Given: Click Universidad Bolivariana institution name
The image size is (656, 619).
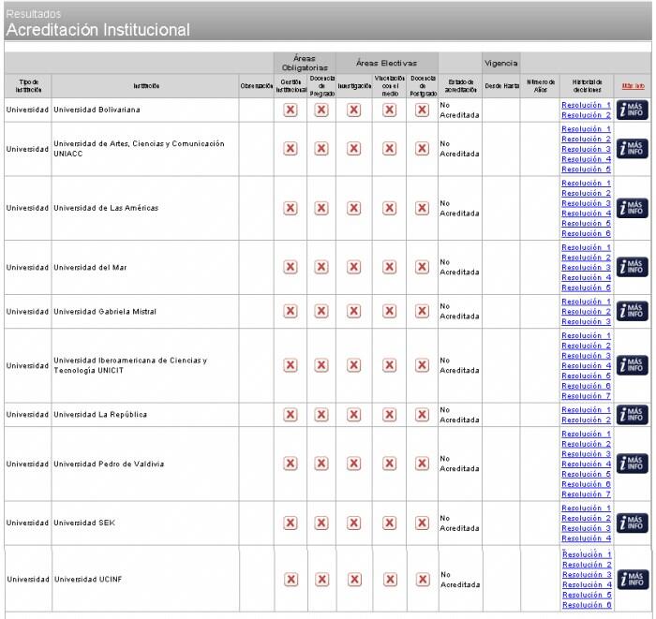Looking at the screenshot, I should point(97,110).
